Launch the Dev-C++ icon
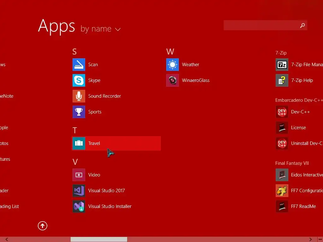Screen dimensions: 323x242 pos(282,112)
